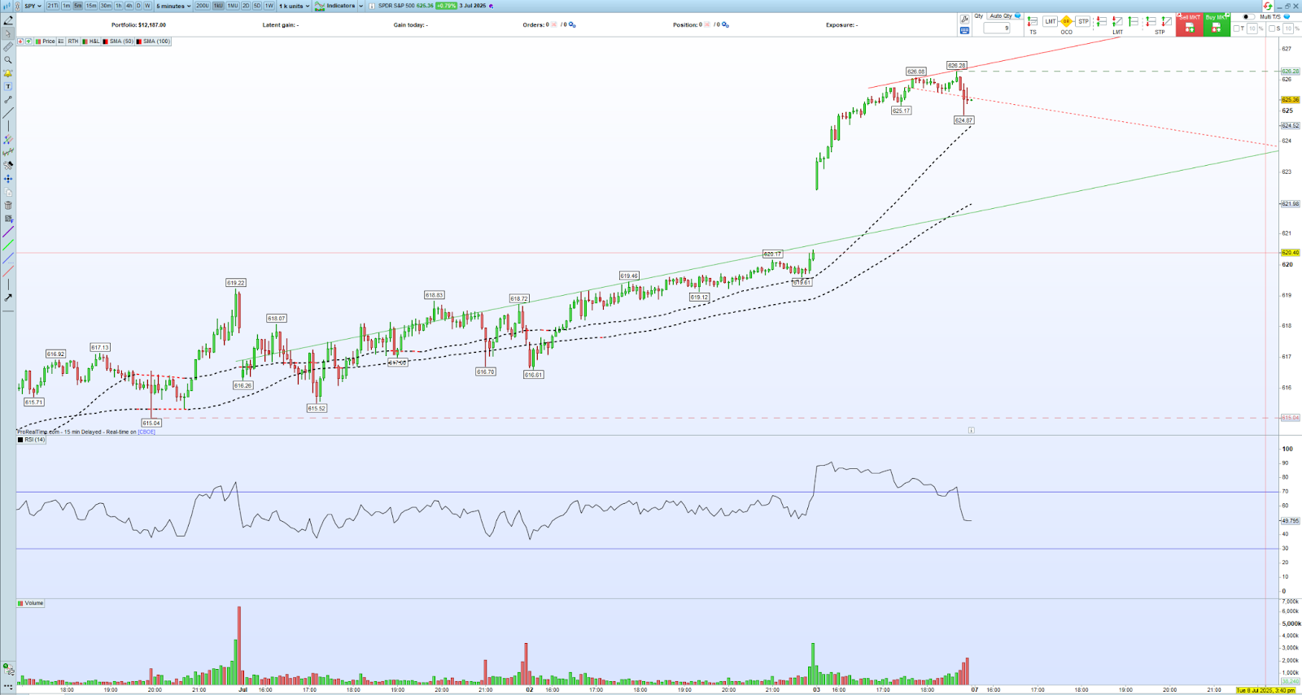This screenshot has width=1302, height=695.
Task: Select the black arrow drawing tool
Action: [x=8, y=298]
